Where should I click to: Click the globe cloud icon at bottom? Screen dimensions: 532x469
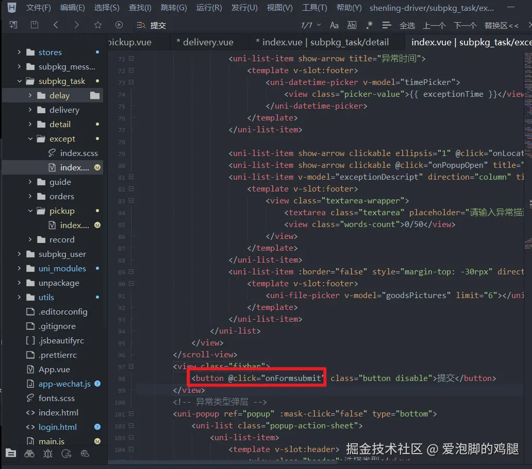(85, 454)
